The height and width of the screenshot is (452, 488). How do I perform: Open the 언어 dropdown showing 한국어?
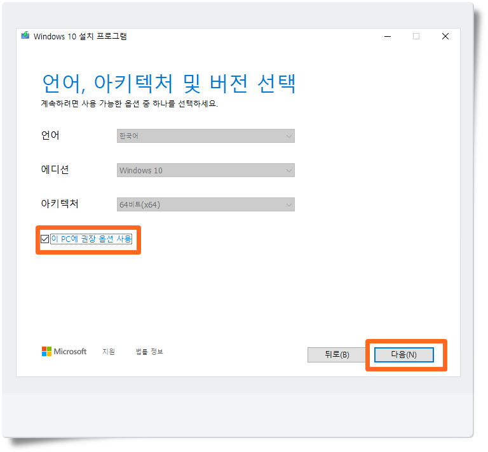click(206, 136)
